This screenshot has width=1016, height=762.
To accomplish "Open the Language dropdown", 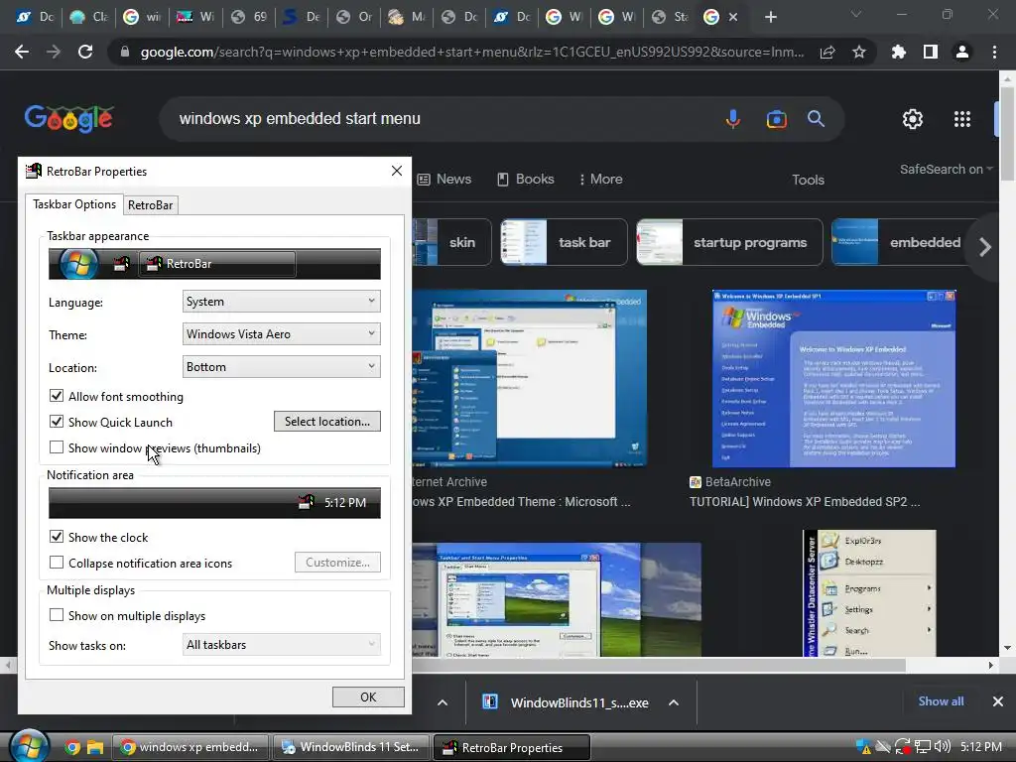I will tap(281, 302).
